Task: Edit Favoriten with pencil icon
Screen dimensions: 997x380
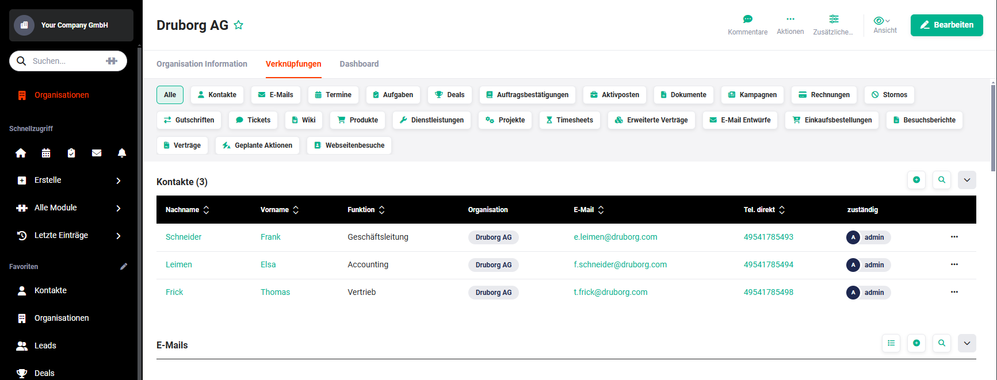Action: click(124, 267)
